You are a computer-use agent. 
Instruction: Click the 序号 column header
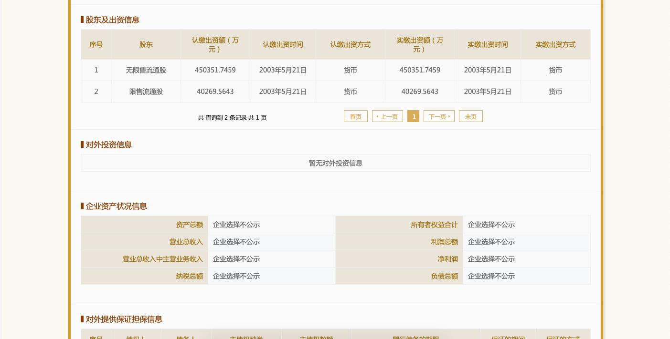tap(96, 44)
